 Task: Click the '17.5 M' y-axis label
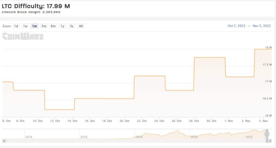point(267,65)
